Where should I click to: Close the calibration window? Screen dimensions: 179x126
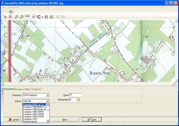point(176,3)
